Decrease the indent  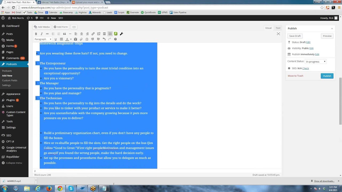92,39
